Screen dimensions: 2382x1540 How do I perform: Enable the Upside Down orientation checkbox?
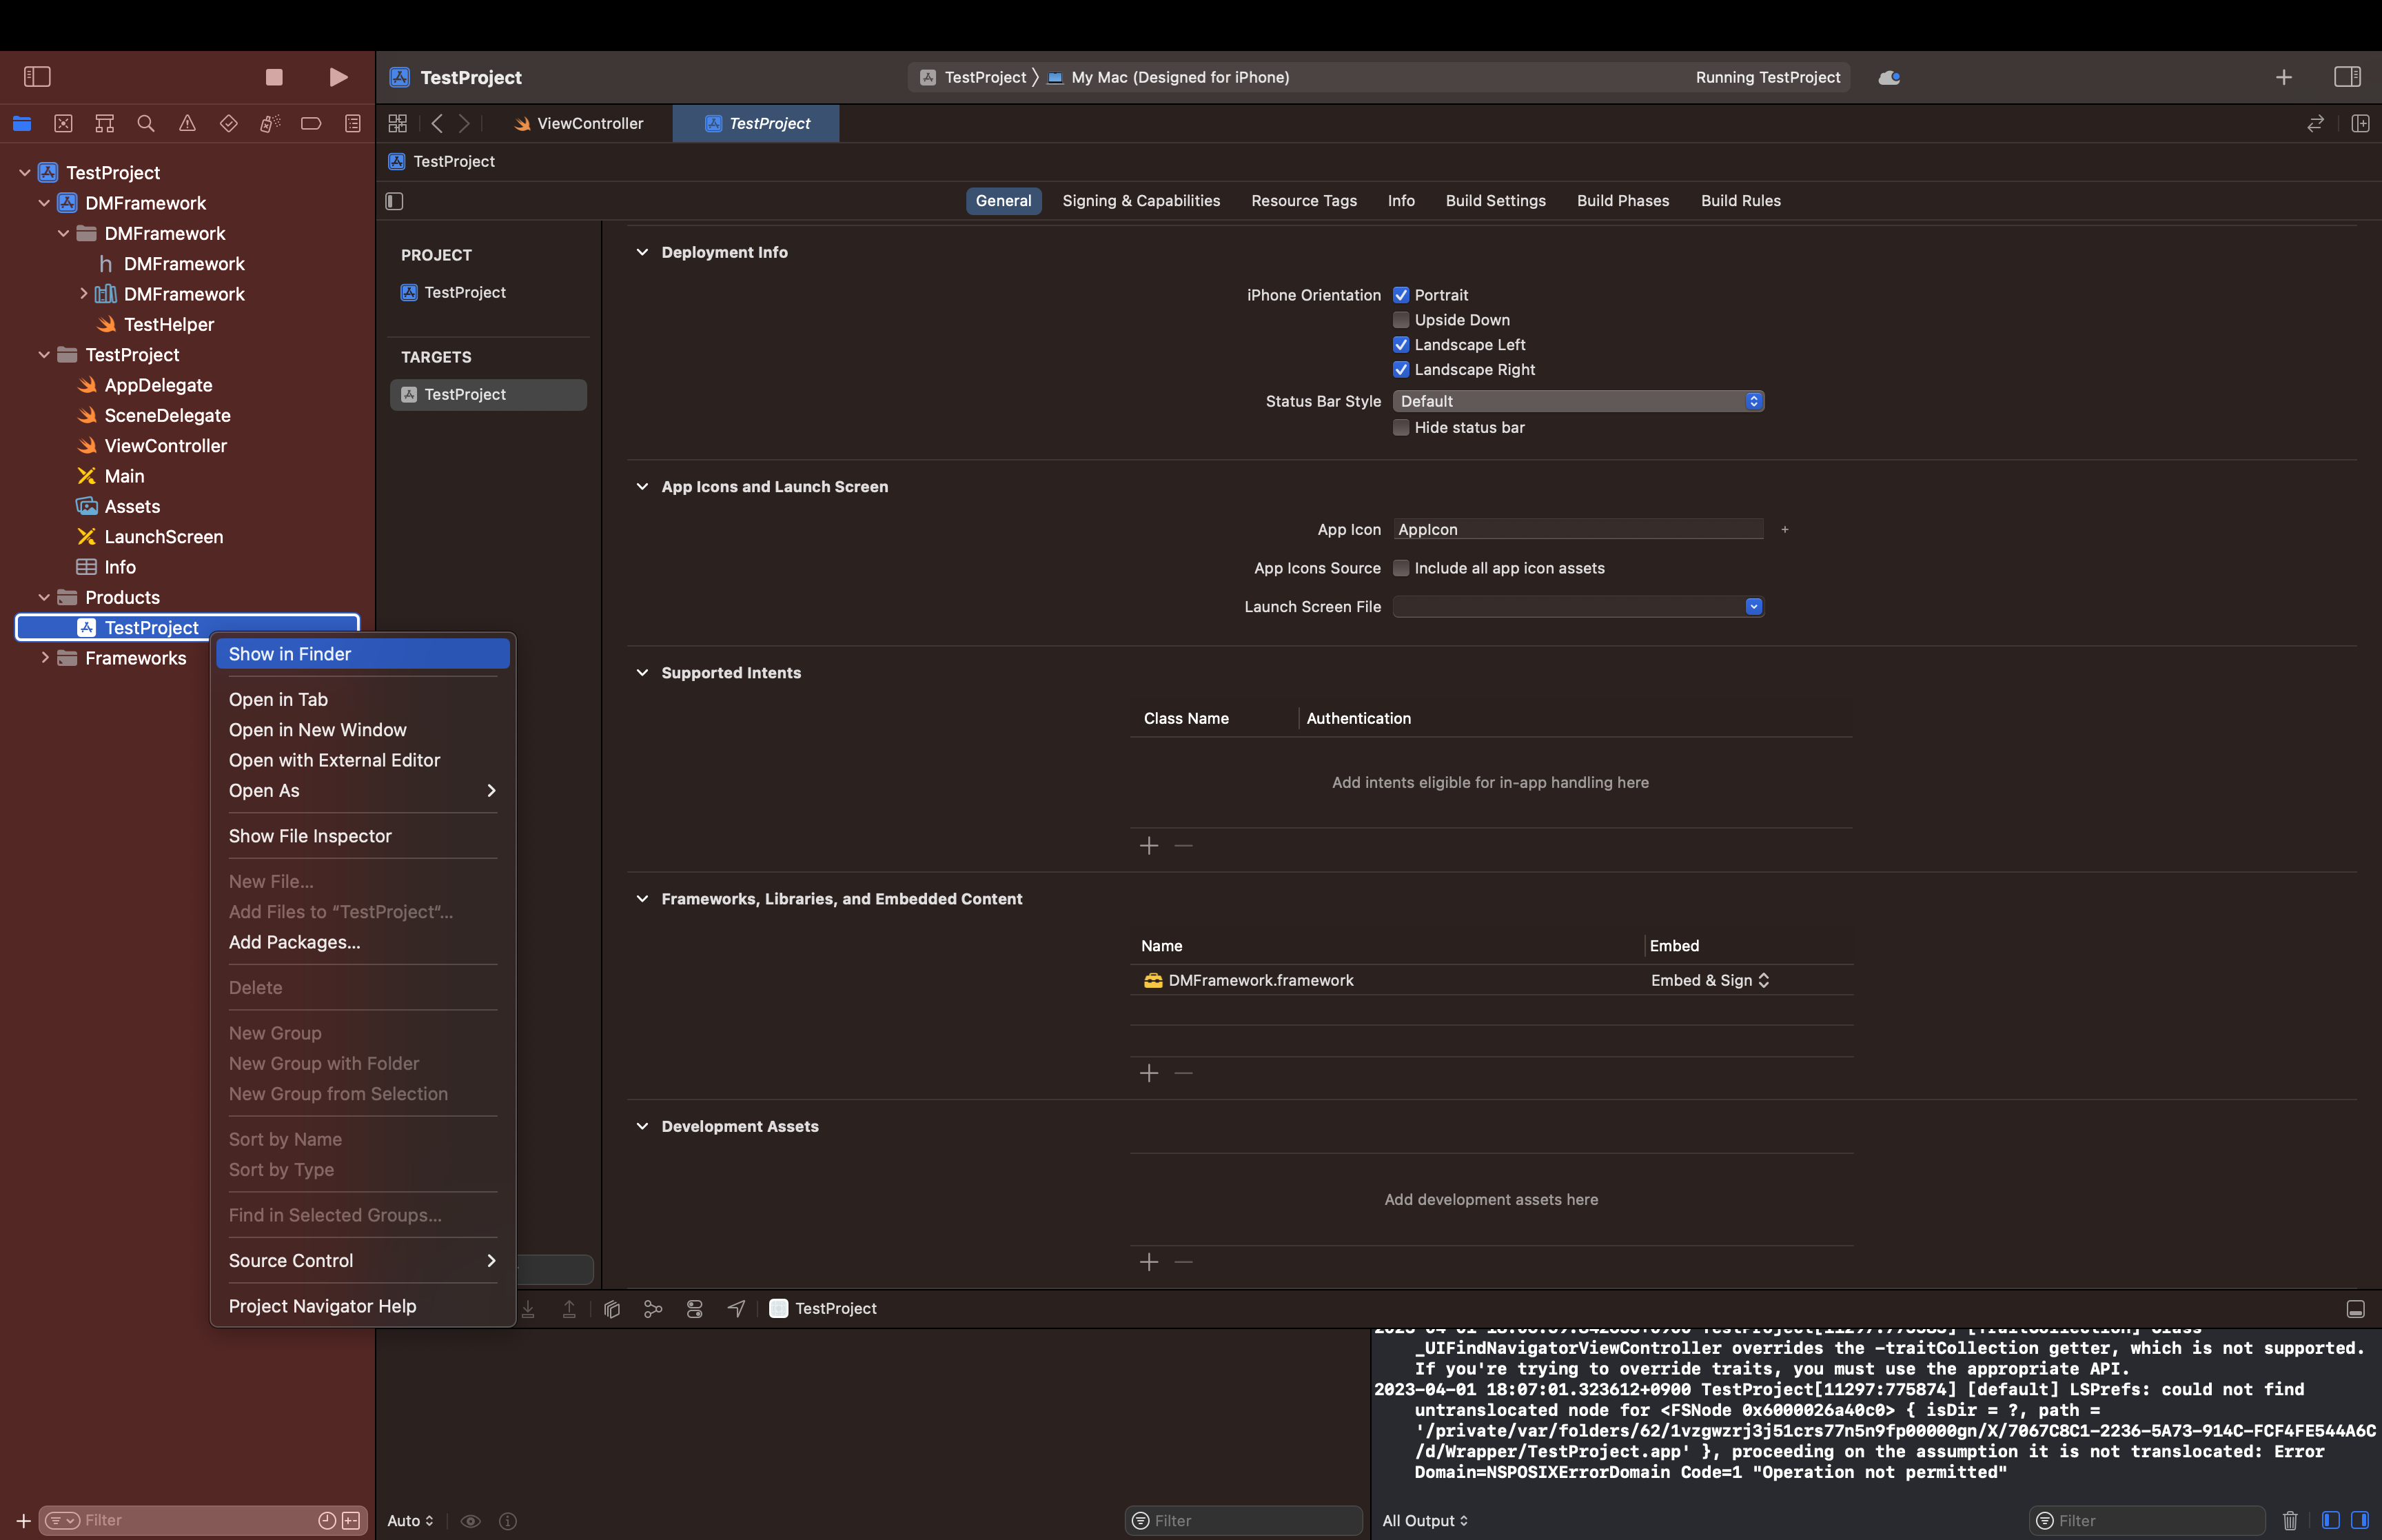pyautogui.click(x=1401, y=320)
